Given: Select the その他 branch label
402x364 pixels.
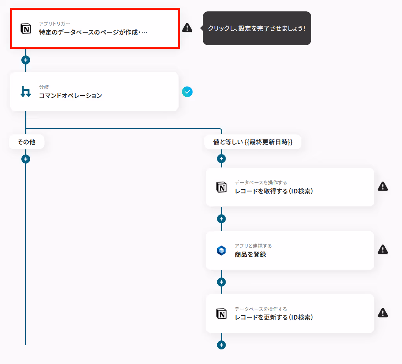Looking at the screenshot, I should click(26, 142).
